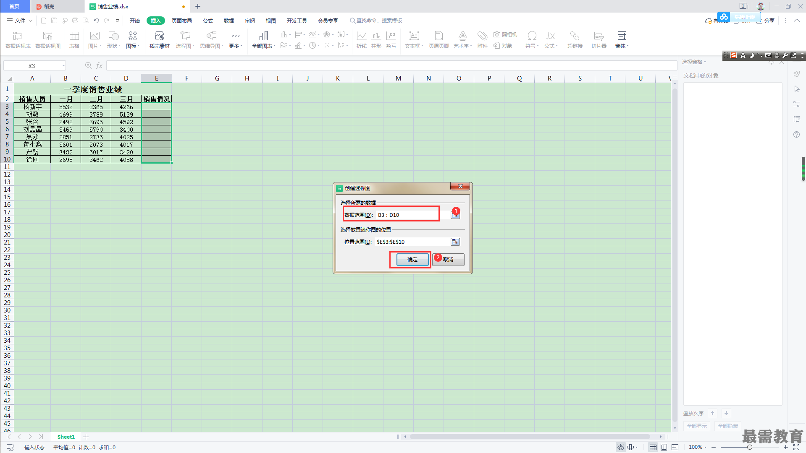806x453 pixels.
Task: Switch to page break preview icon
Action: tap(675, 447)
